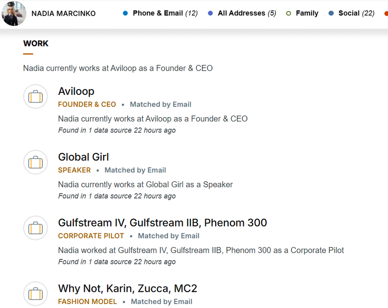The height and width of the screenshot is (308, 388).
Task: Click the briefcase icon beside Aviloop
Action: point(36,97)
